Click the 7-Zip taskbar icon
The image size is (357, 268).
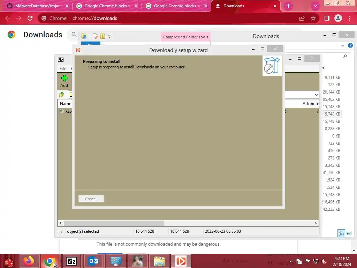71,261
